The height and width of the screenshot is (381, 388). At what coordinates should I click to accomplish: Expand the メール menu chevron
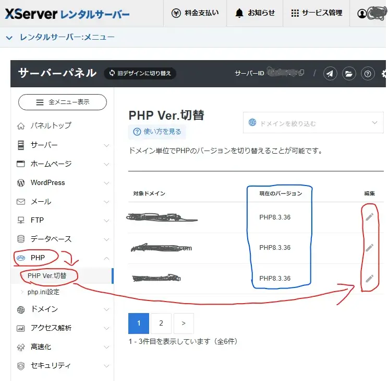click(106, 202)
